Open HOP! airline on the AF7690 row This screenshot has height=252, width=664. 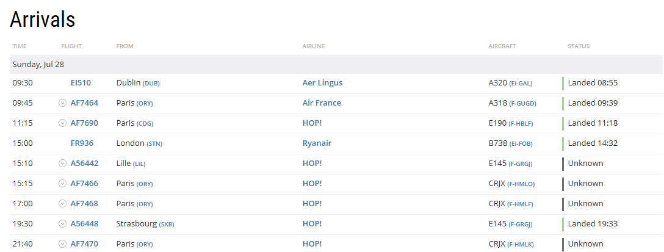(x=312, y=123)
